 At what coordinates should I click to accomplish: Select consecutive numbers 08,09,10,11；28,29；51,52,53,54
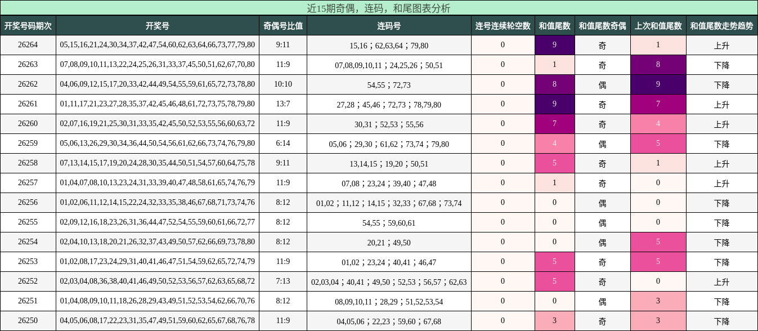point(389,302)
